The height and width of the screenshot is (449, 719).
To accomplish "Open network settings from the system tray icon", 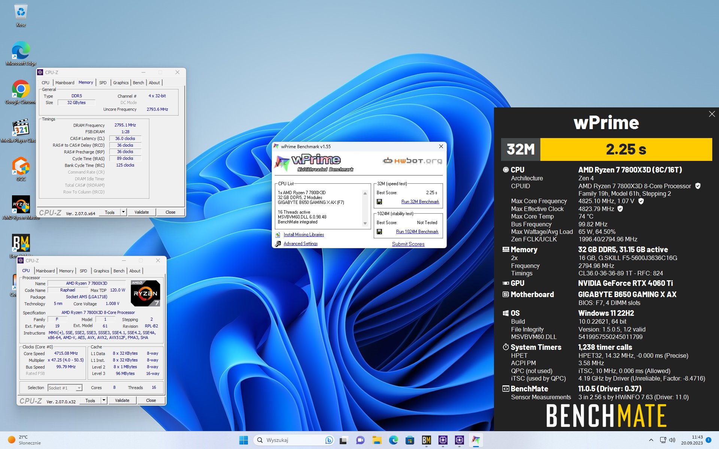I will (x=663, y=440).
